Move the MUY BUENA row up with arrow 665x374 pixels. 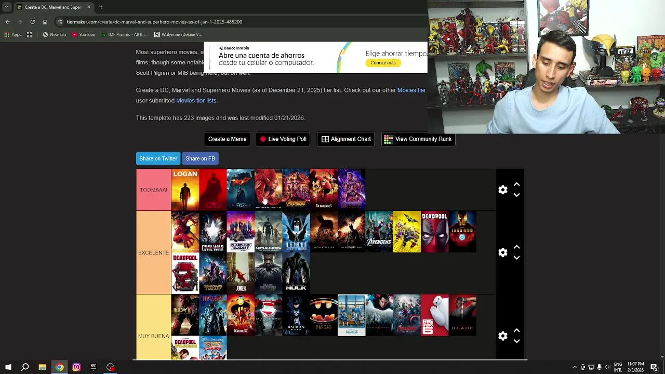click(516, 330)
